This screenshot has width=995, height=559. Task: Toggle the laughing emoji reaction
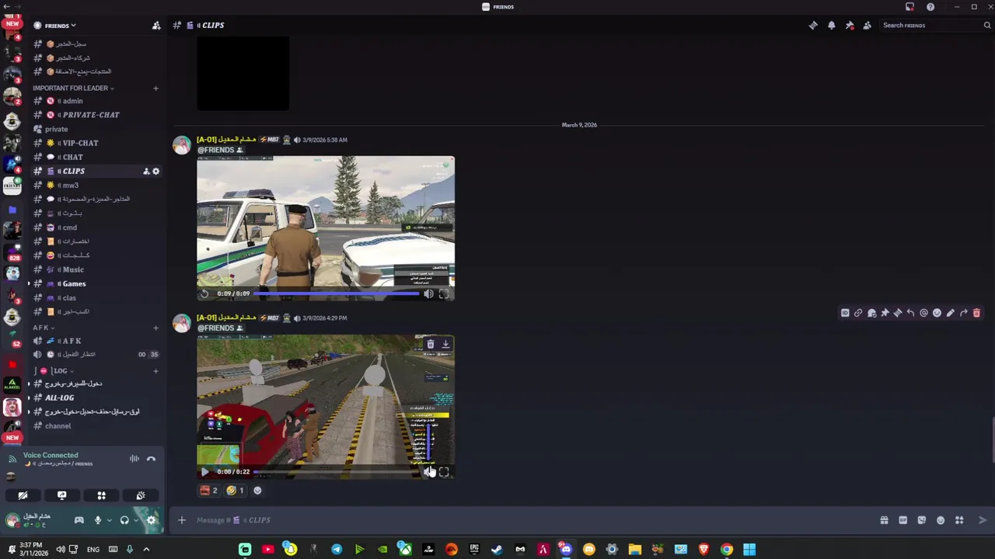point(236,491)
